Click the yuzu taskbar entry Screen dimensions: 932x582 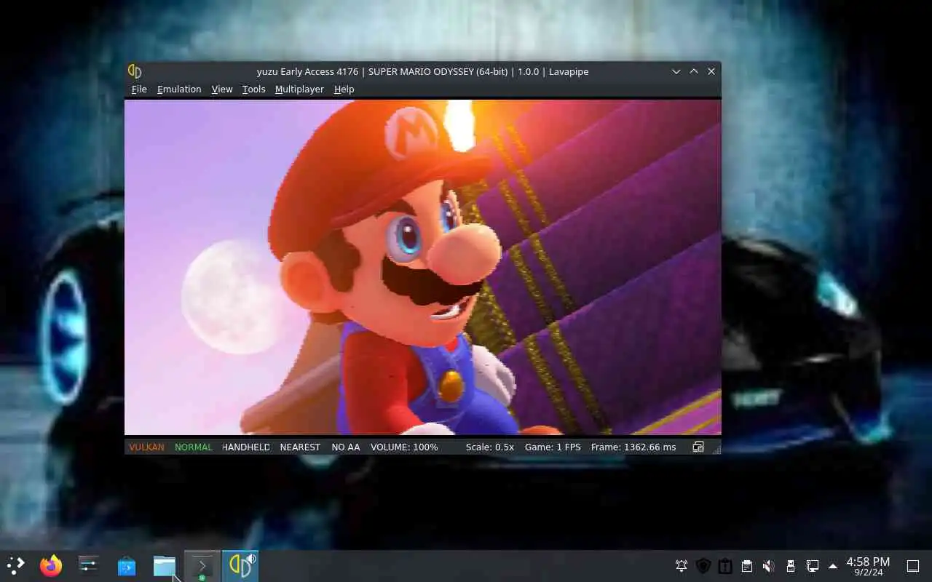pos(240,566)
